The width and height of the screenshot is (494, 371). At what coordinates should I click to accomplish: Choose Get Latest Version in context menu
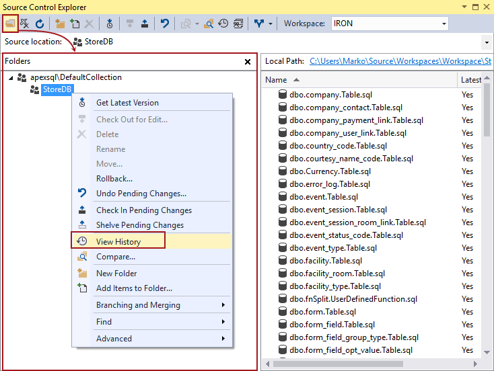pyautogui.click(x=127, y=103)
